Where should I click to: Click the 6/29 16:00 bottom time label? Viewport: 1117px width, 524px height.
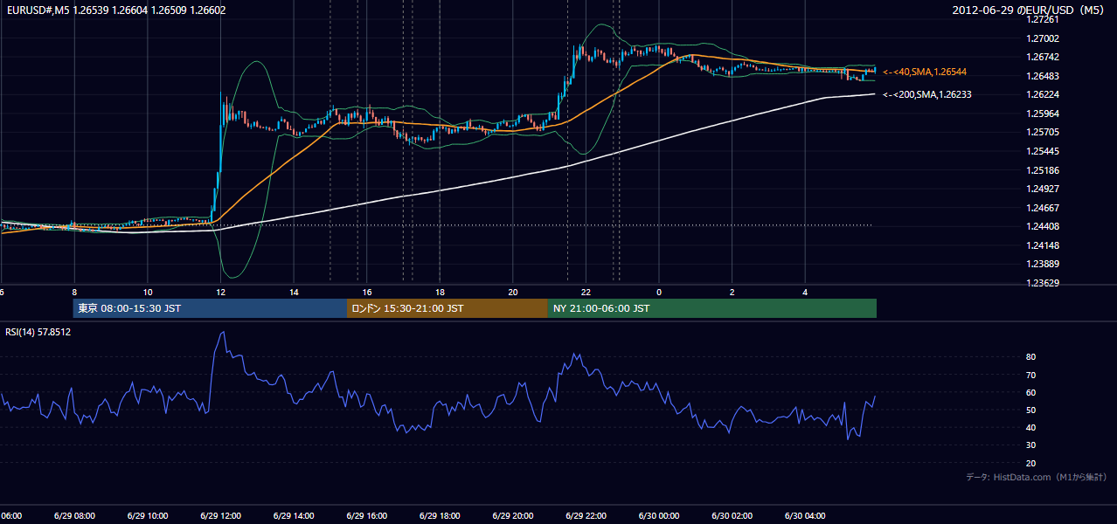pos(366,515)
